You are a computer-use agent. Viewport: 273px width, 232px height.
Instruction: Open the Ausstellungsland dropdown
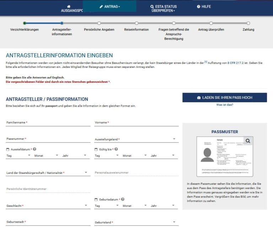tap(136, 139)
